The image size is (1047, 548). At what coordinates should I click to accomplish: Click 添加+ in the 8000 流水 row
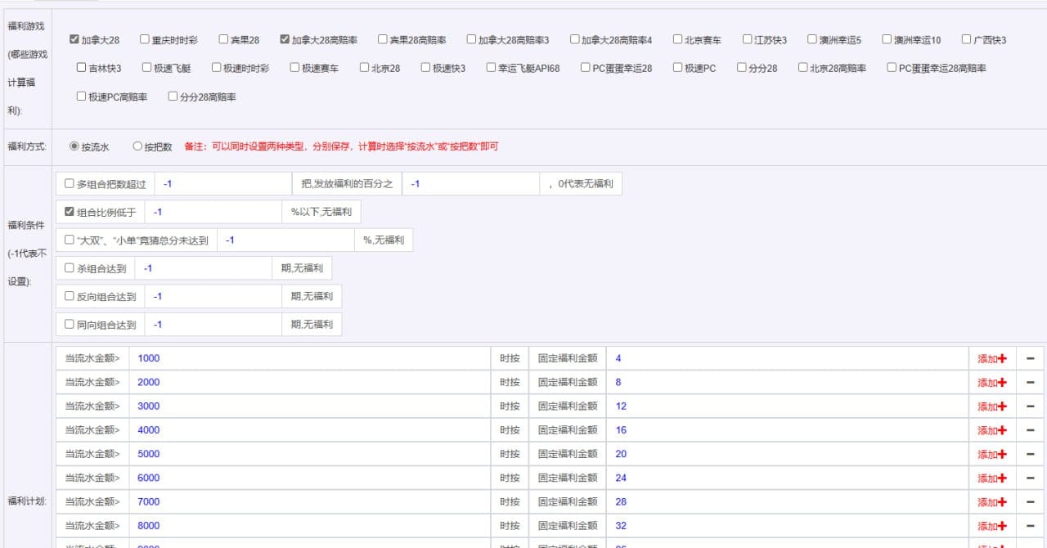pyautogui.click(x=992, y=526)
